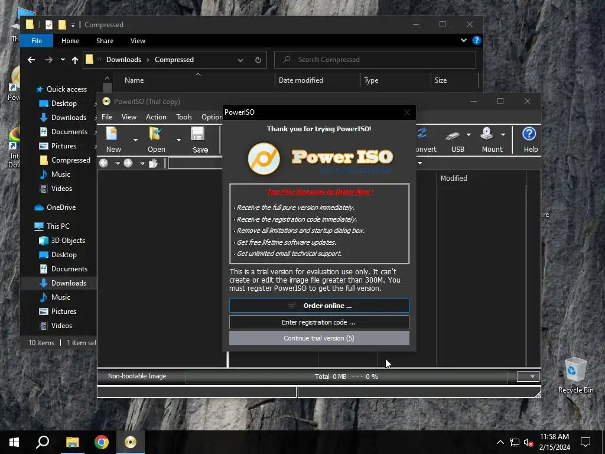
Task: Refresh the Compressed folder view
Action: tap(258, 60)
